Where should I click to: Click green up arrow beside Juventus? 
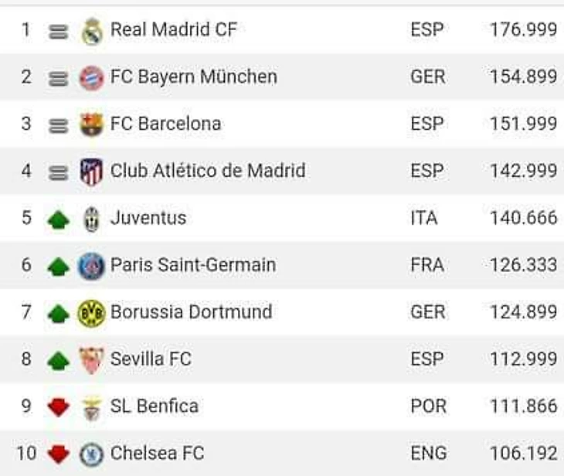(59, 219)
